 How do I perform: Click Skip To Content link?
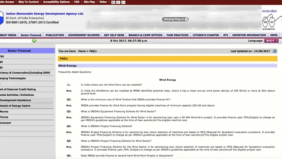28,2
